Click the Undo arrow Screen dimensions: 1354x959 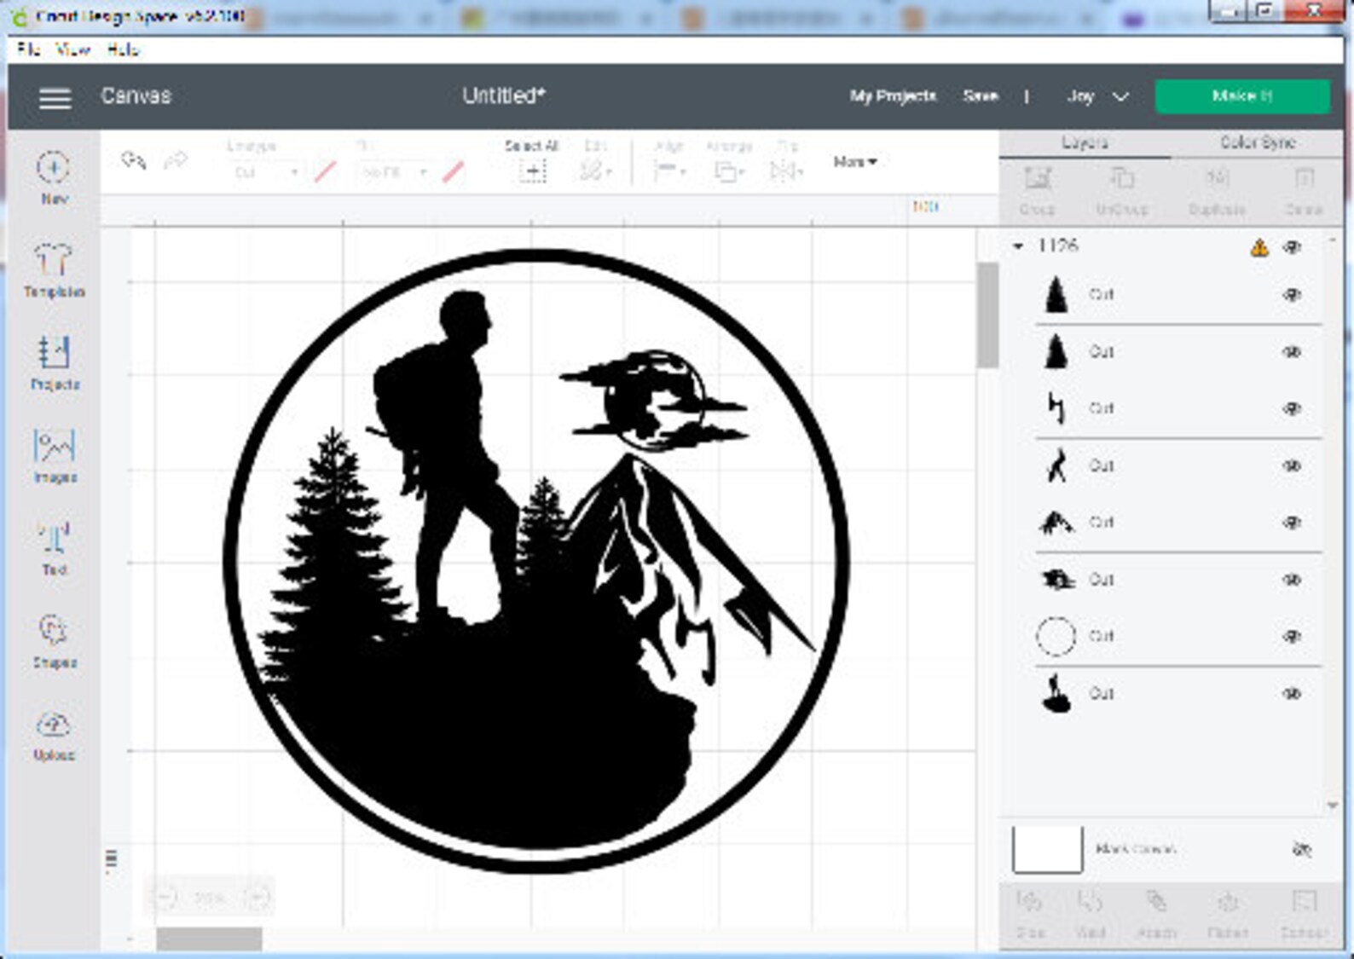[x=134, y=159]
